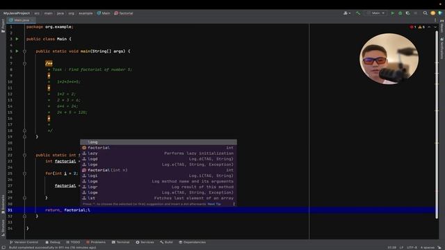The image size is (445, 250).
Task: Click editor vertical scrollbar
Action: pyautogui.click(x=437, y=125)
